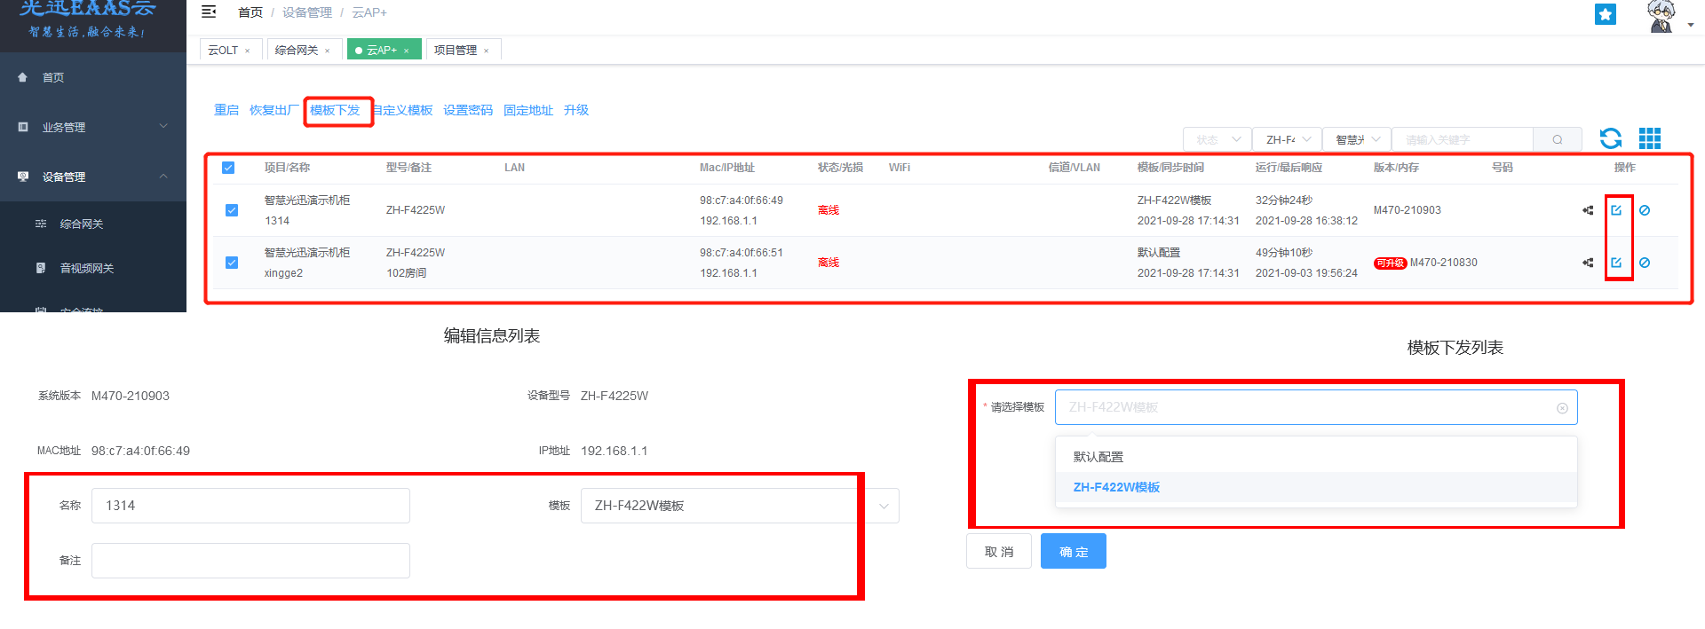Open the 状态 status filter dropdown
1705x629 pixels.
point(1217,140)
